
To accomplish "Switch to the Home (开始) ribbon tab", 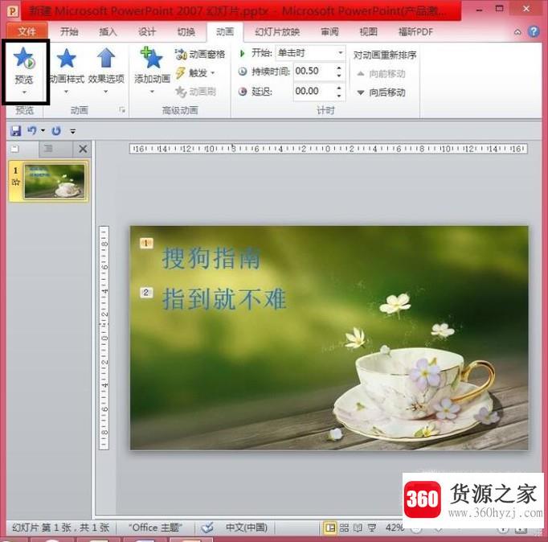I will coord(69,32).
